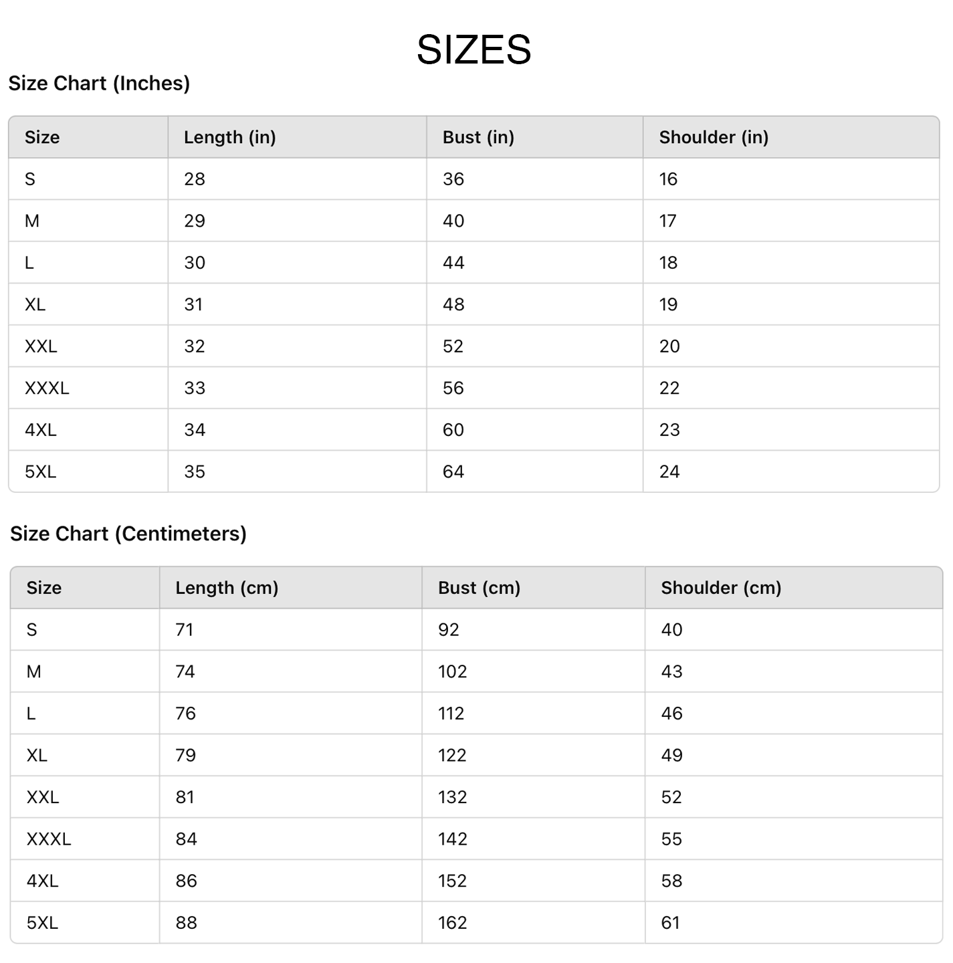Image resolution: width=953 pixels, height=963 pixels.
Task: Click the length value 35 for 5XL
Action: click(x=195, y=472)
